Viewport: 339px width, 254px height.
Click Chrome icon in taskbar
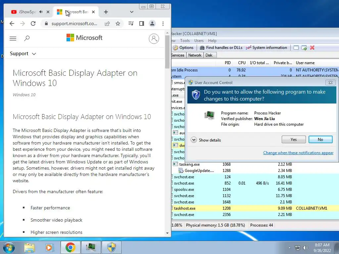coord(71,247)
